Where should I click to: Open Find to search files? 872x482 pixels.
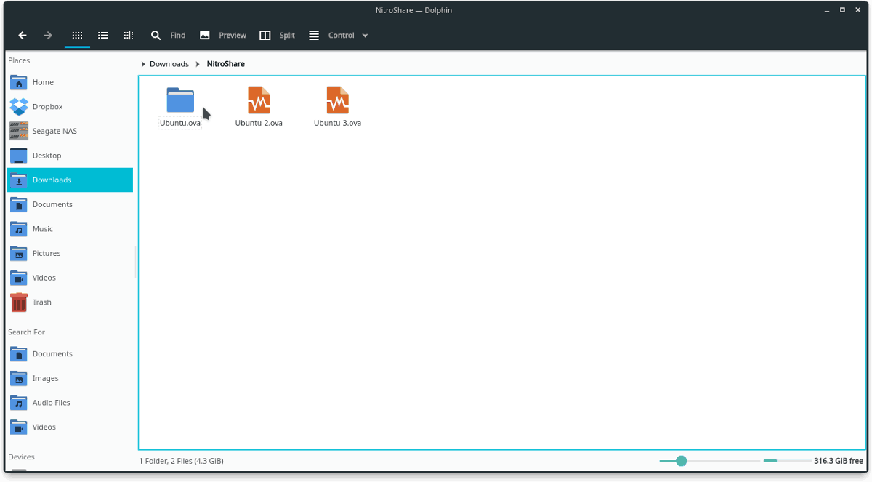[169, 35]
